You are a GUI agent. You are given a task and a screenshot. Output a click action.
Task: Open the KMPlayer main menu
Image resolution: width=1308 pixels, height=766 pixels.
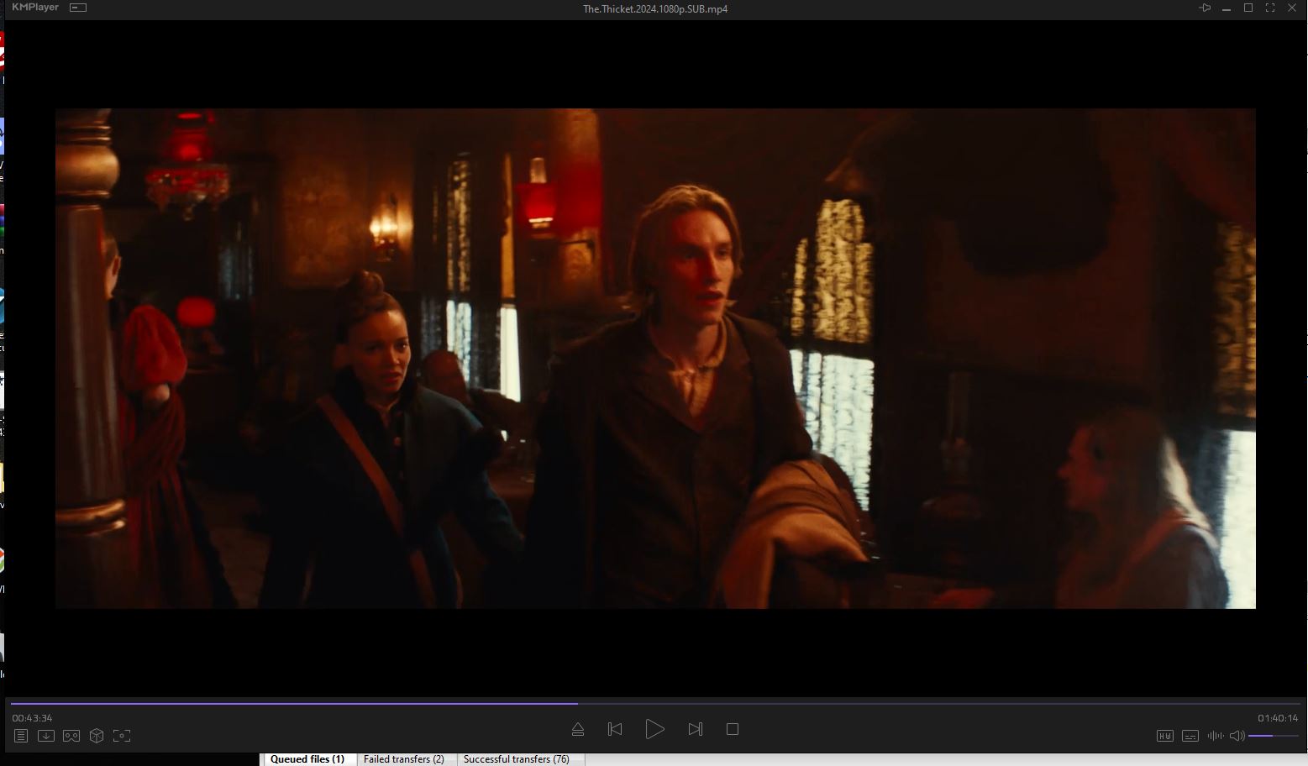point(35,8)
